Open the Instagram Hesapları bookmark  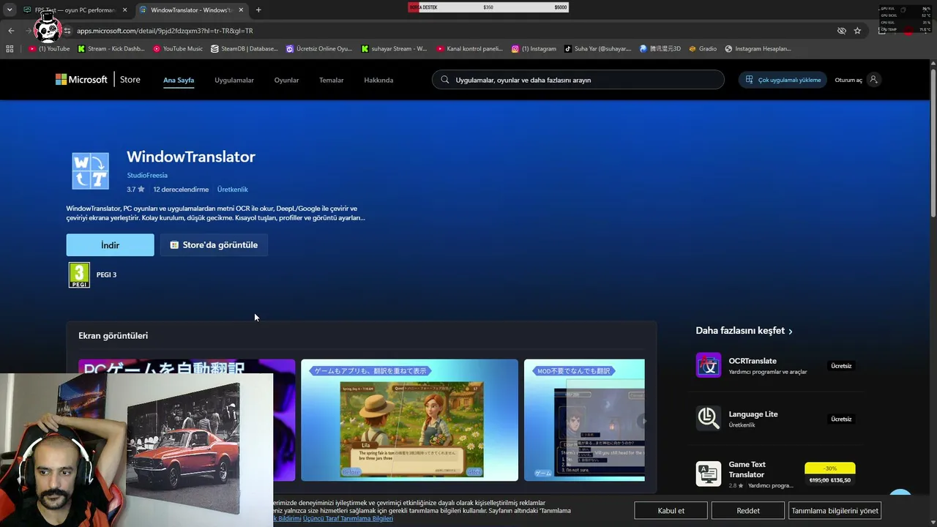pyautogui.click(x=758, y=49)
